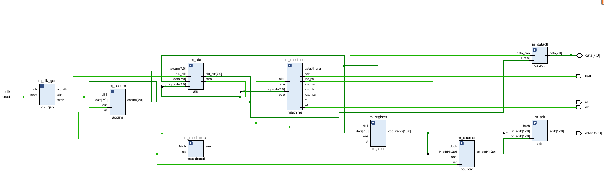Expand the m_datactl block plus icon

tap(535, 50)
